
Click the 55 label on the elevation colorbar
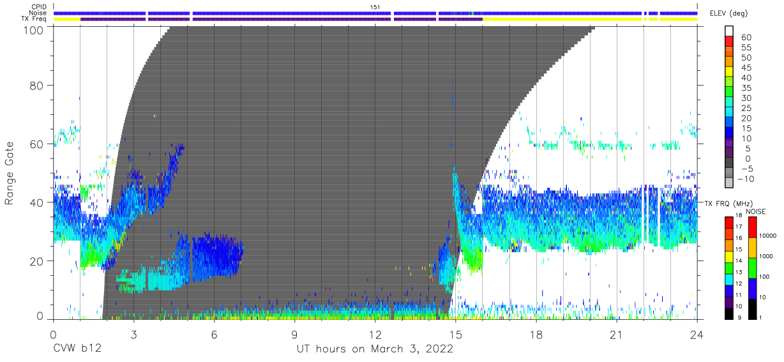[x=746, y=48]
